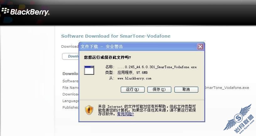Click the 取消 Cancel button
The image size is (256, 136).
click(x=186, y=90)
